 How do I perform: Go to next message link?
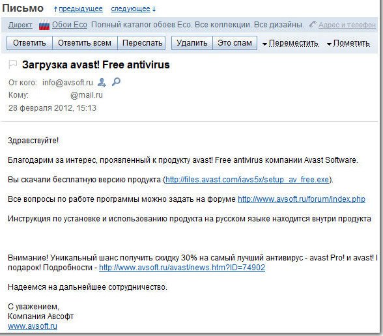(130, 9)
